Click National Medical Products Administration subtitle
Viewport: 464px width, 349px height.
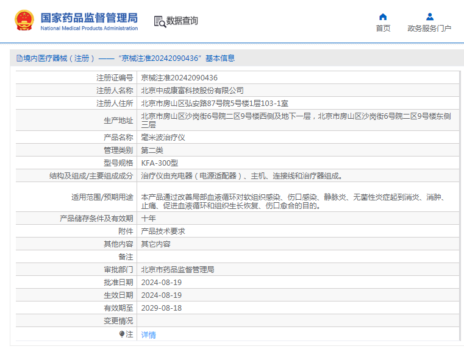tap(89, 29)
